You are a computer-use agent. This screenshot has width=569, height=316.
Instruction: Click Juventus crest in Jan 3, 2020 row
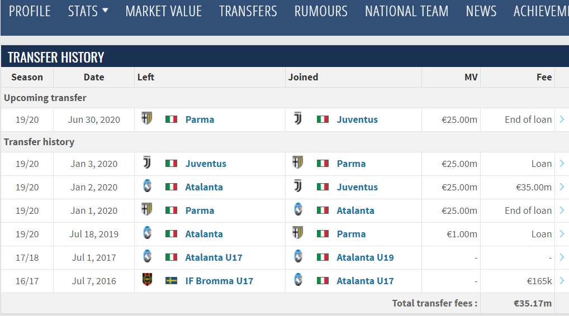tap(147, 162)
